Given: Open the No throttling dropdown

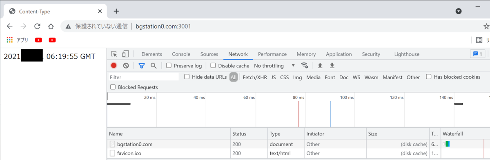Looking at the screenshot, I should coord(274,65).
